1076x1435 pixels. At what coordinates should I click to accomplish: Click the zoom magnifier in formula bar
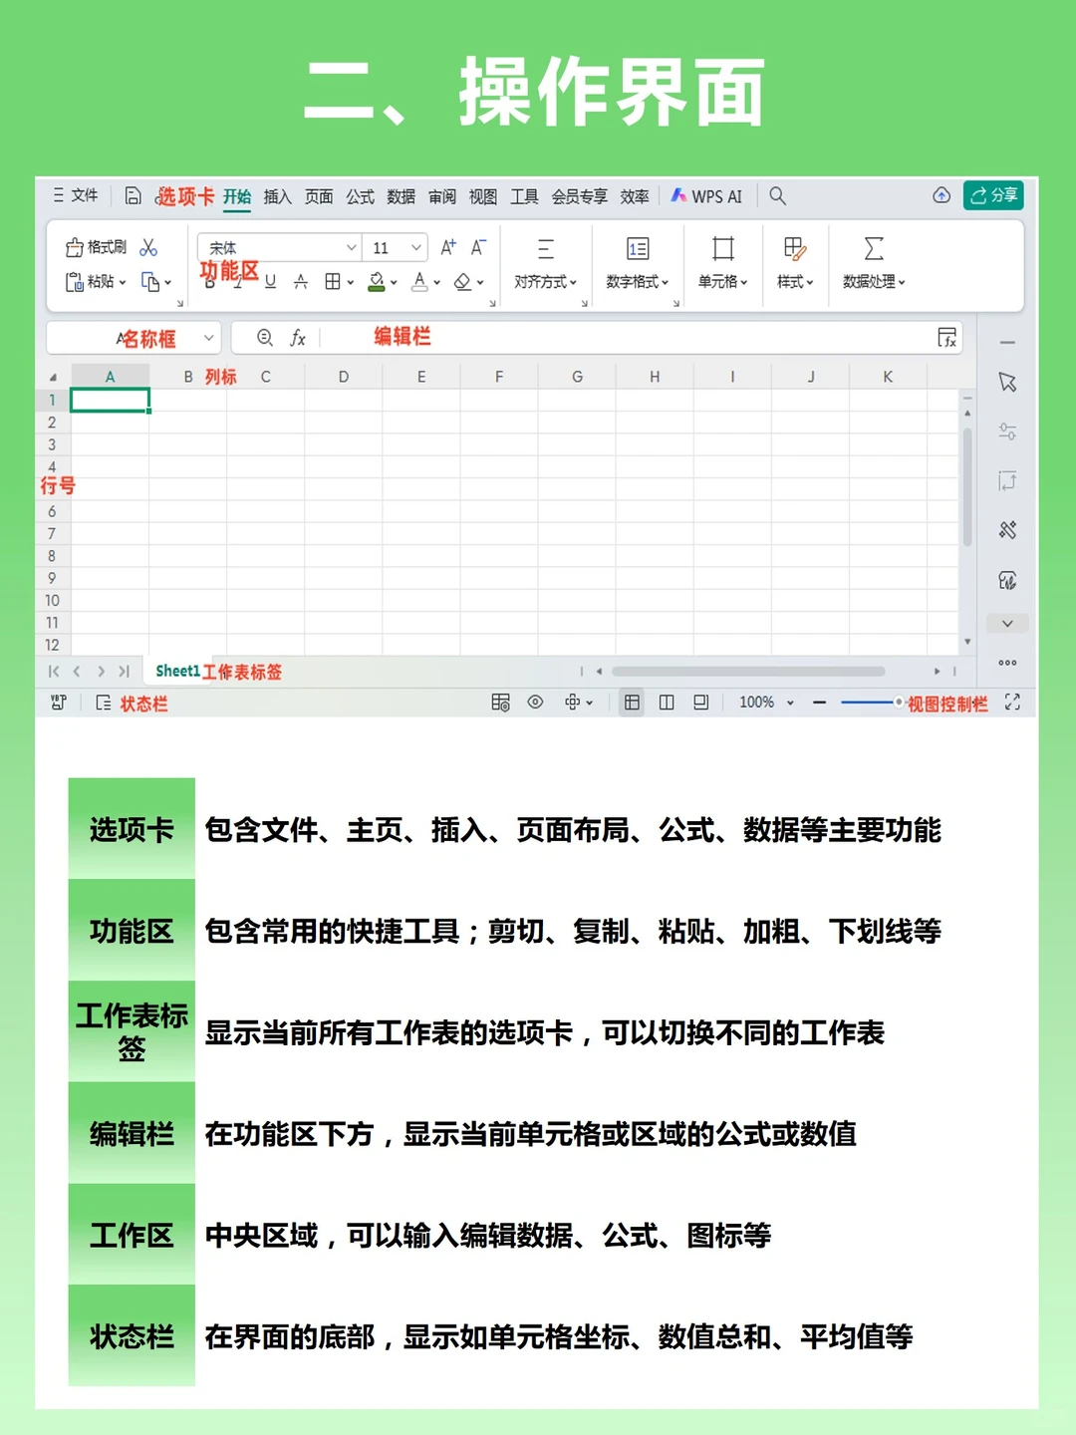265,338
